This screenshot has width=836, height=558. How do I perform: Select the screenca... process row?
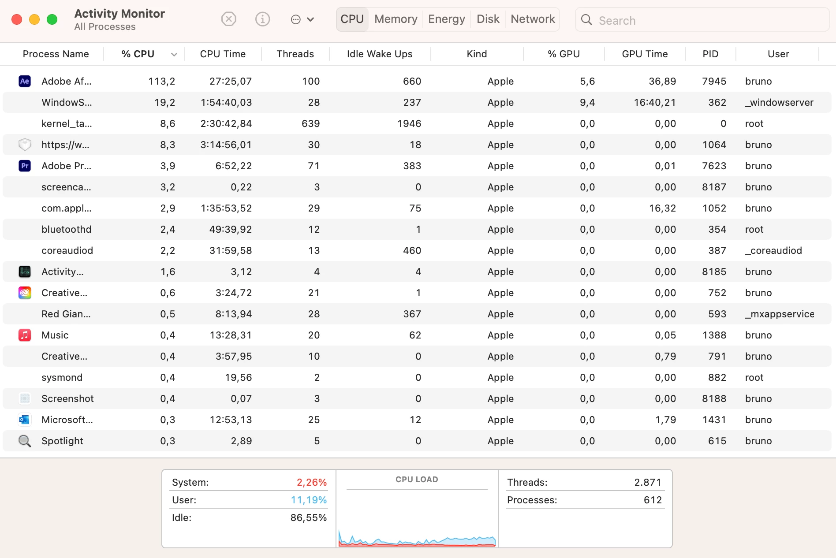click(417, 187)
